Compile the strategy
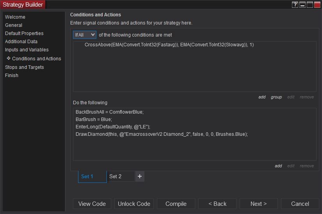Screen dimensions: 322x214 click(176, 204)
